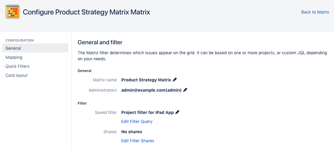Click the Edit Filter Shares link
The width and height of the screenshot is (334, 151).
pyautogui.click(x=138, y=141)
